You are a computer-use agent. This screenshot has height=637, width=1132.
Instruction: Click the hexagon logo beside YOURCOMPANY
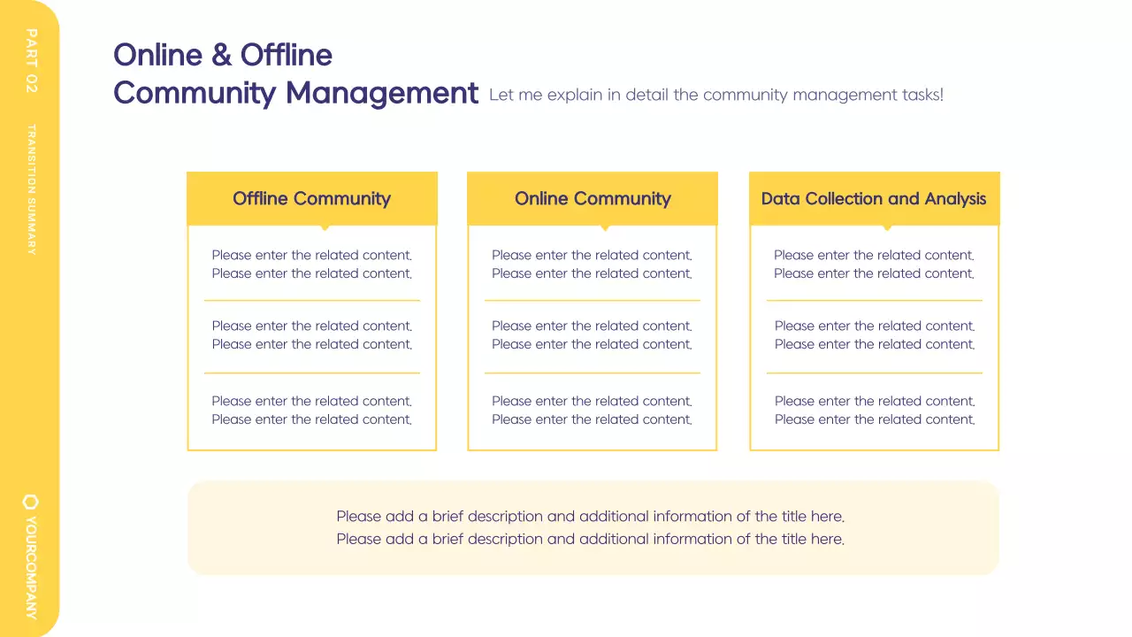tap(31, 502)
